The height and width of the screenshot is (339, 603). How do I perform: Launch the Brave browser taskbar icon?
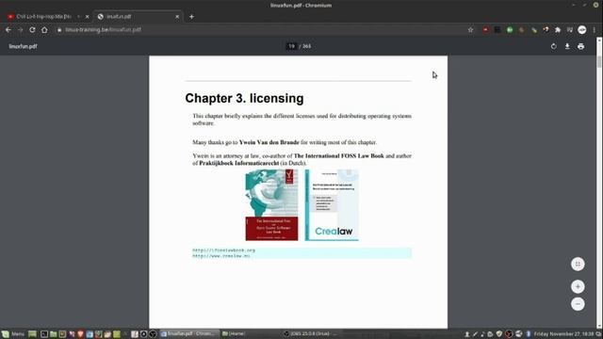80,333
